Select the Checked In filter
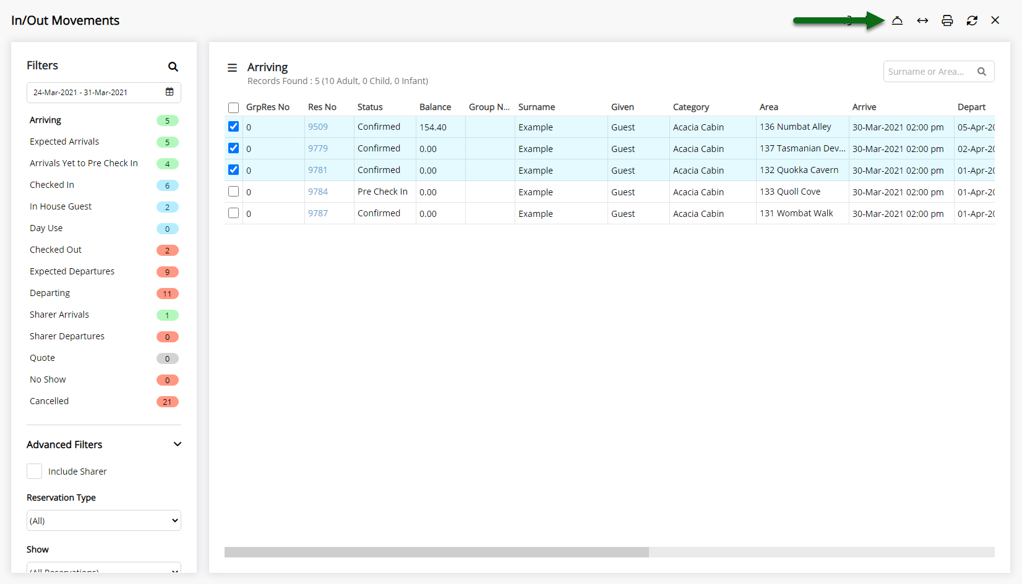1022x584 pixels. [52, 185]
